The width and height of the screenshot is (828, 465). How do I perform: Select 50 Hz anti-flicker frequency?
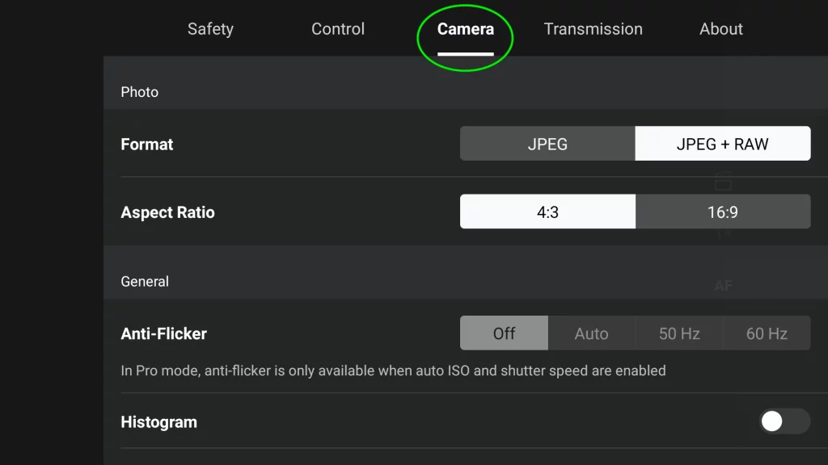pos(678,333)
